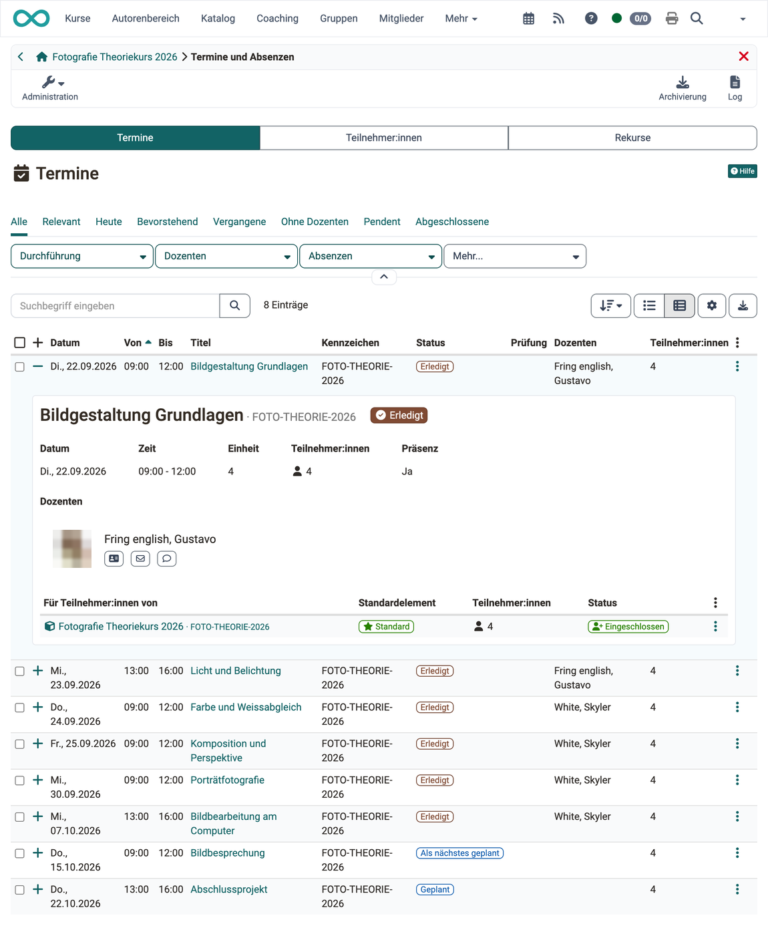
Task: Click Gustavo Fring english's portrait thumbnail
Action: 72,549
